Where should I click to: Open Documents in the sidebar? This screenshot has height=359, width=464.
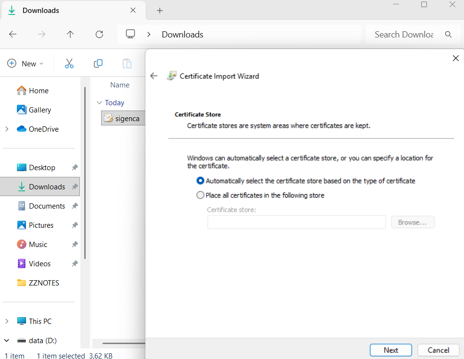click(47, 206)
